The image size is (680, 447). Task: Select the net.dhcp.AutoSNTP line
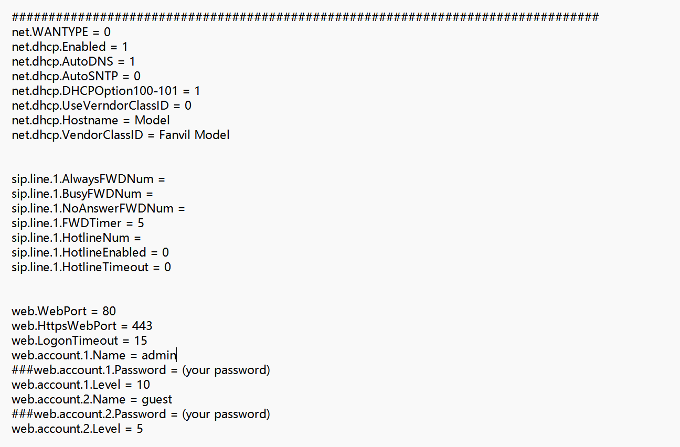pyautogui.click(x=76, y=76)
